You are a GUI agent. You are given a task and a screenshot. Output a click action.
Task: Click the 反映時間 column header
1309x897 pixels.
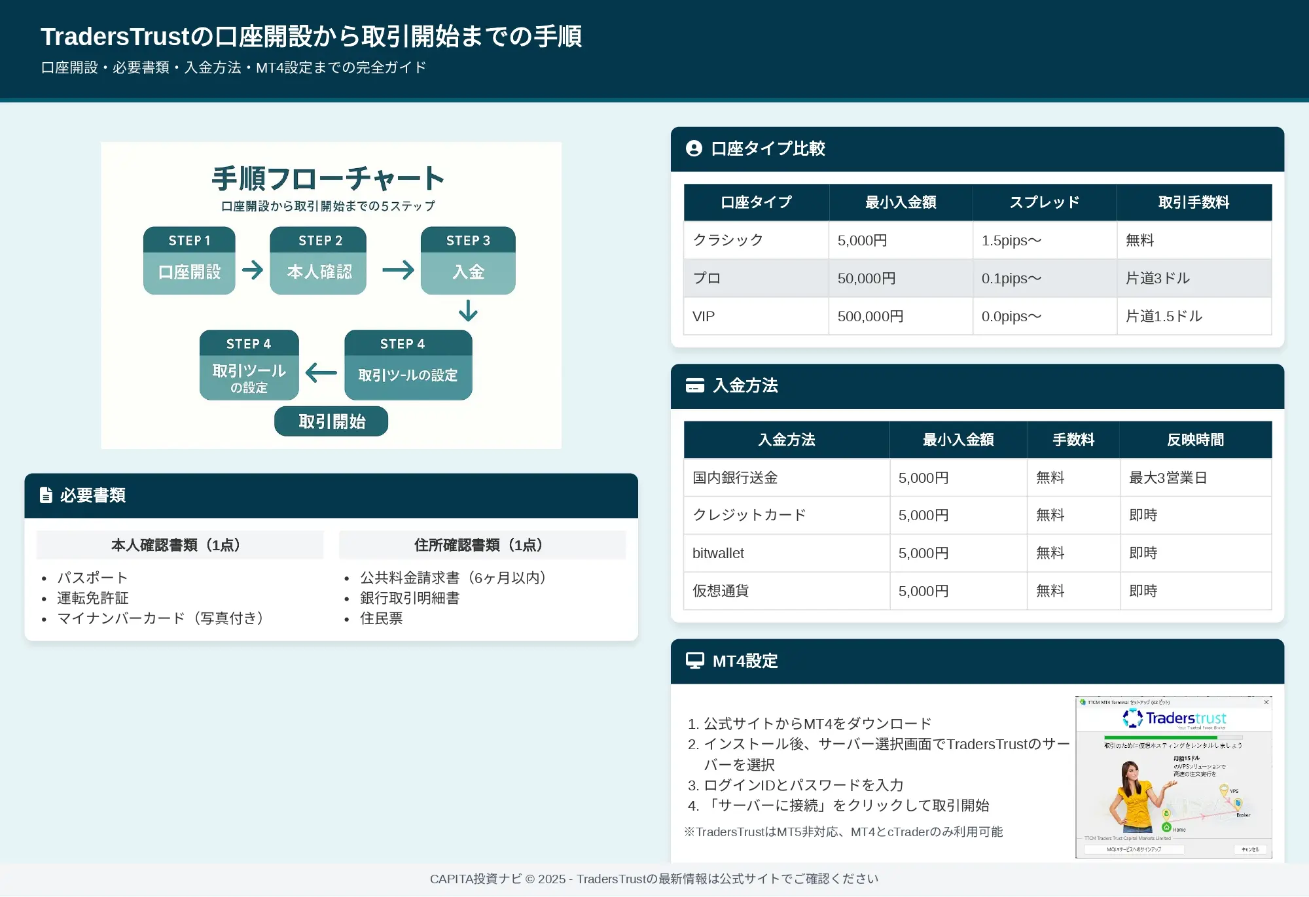coord(1195,440)
